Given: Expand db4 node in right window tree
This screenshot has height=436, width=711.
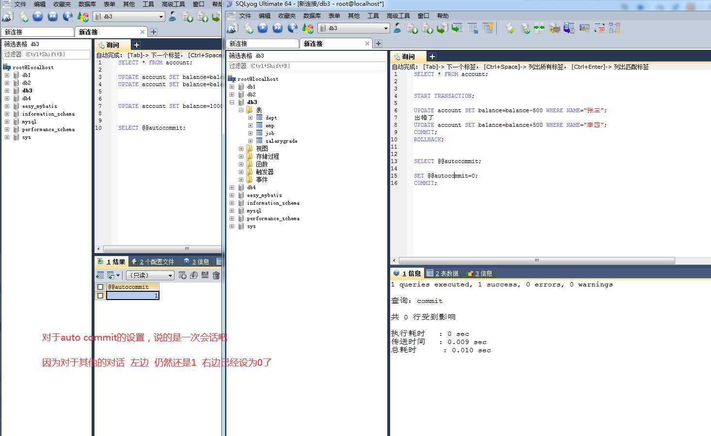Looking at the screenshot, I should coord(232,187).
